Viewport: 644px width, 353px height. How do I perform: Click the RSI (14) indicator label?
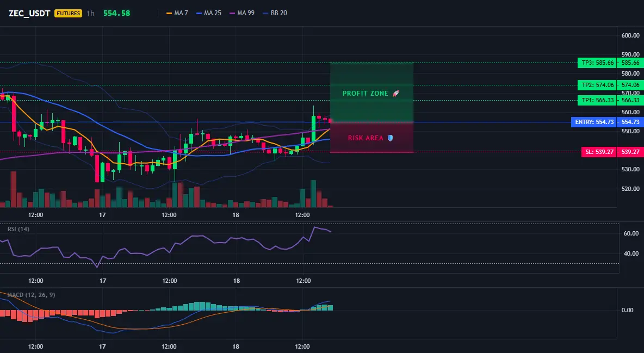point(18,229)
